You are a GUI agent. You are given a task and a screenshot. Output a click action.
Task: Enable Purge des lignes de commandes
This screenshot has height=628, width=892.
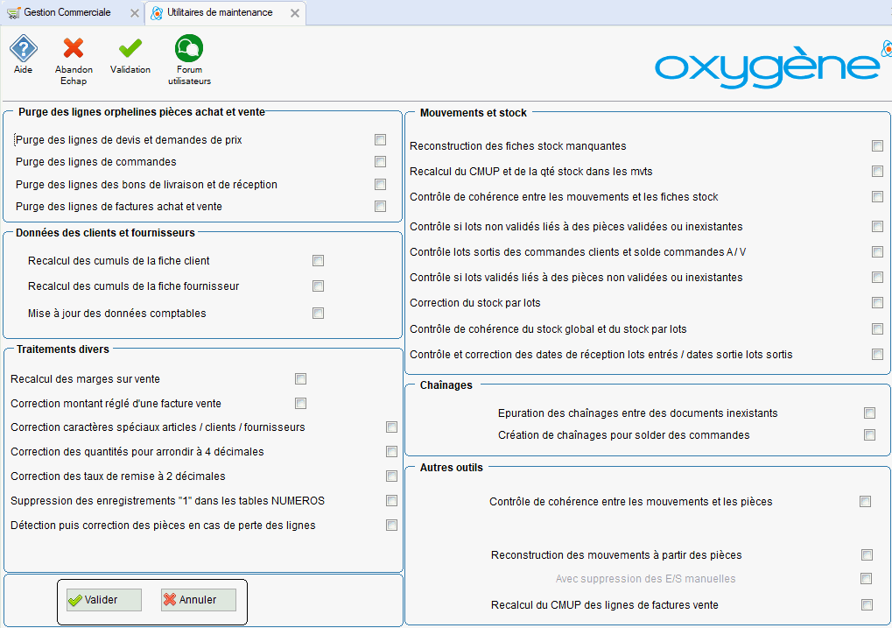coord(381,162)
